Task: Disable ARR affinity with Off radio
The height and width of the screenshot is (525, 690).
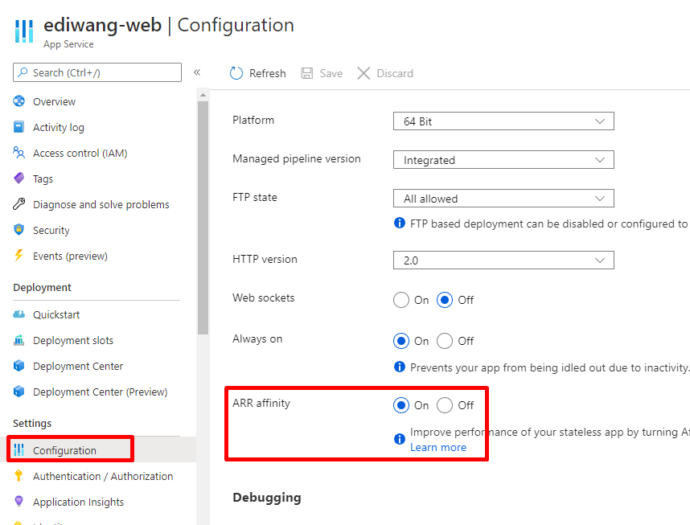Action: 445,405
